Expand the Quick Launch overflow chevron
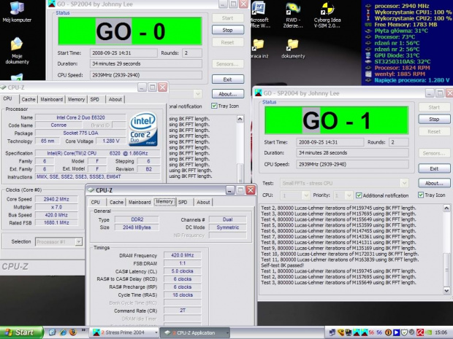Viewport: 453px width, 339px height. pyautogui.click(x=83, y=330)
